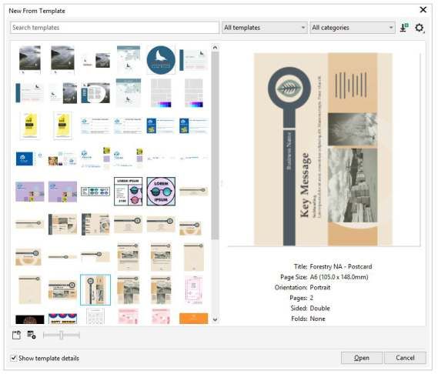
Task: Select the black template thumbnail in bottom row
Action: [29, 319]
